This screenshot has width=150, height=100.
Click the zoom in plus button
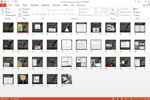[141, 99]
